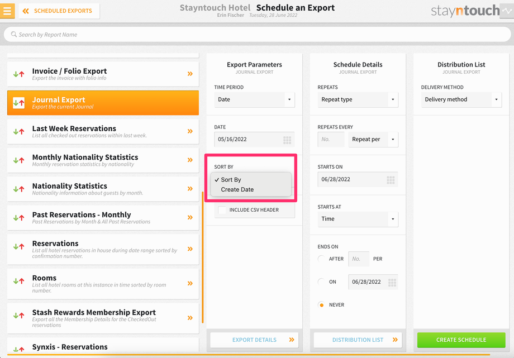Select the Reservations report
This screenshot has height=358, width=514.
(103, 249)
